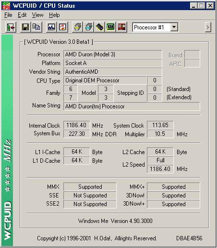Click the L2 Cache 64 K value
Screen dimensions: 217x248
click(160, 152)
